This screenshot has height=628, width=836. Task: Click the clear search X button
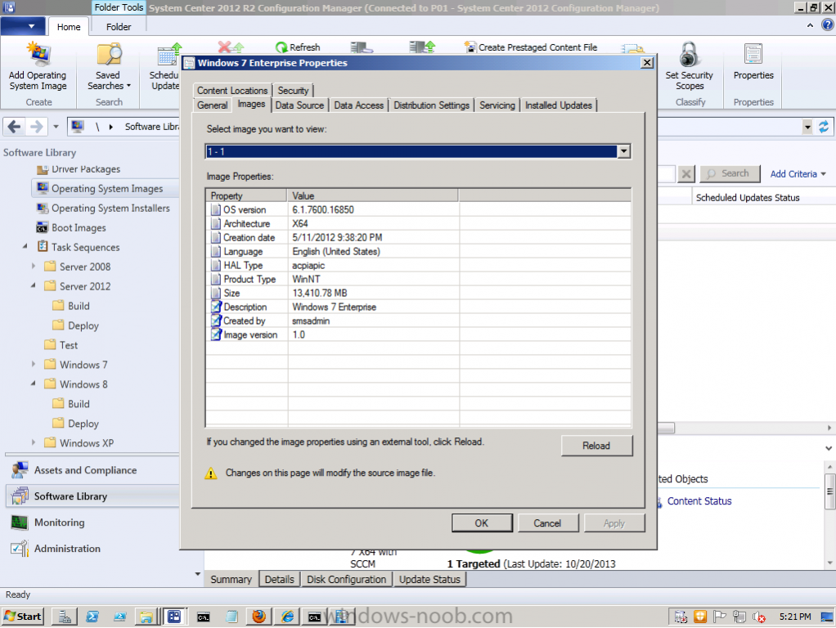686,174
